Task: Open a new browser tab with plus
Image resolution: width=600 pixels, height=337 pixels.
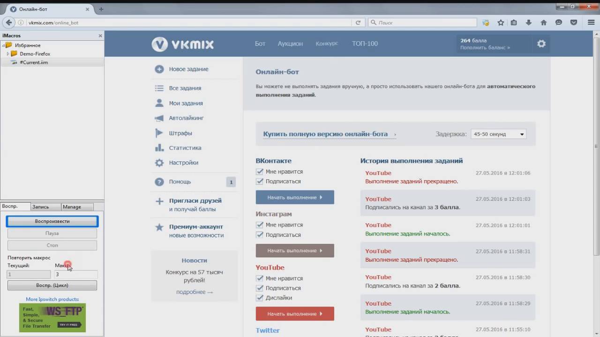Action: coord(101,9)
